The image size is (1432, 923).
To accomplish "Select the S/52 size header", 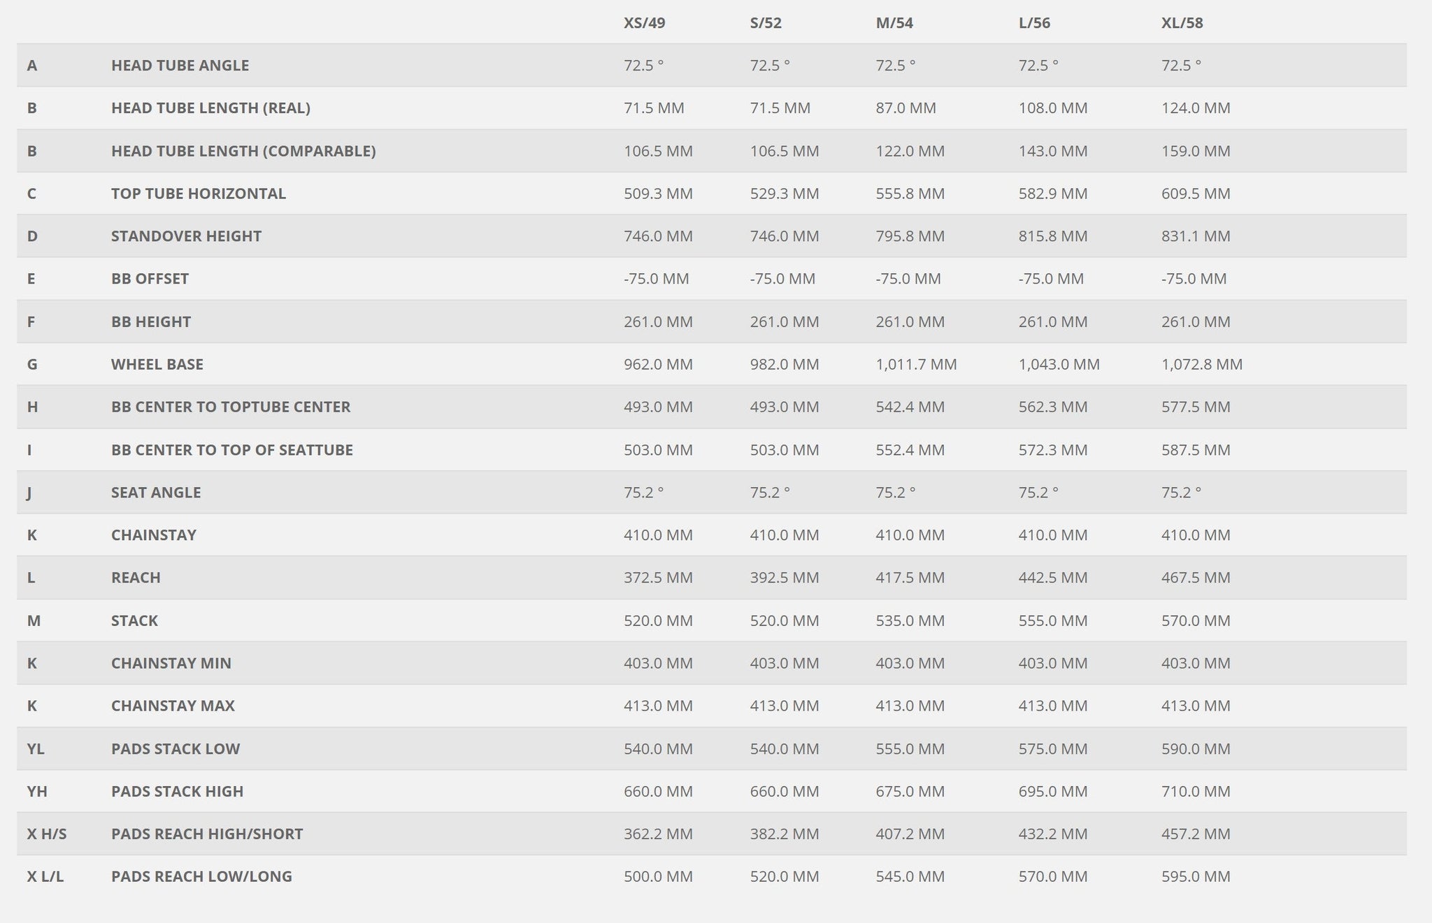I will tap(766, 23).
